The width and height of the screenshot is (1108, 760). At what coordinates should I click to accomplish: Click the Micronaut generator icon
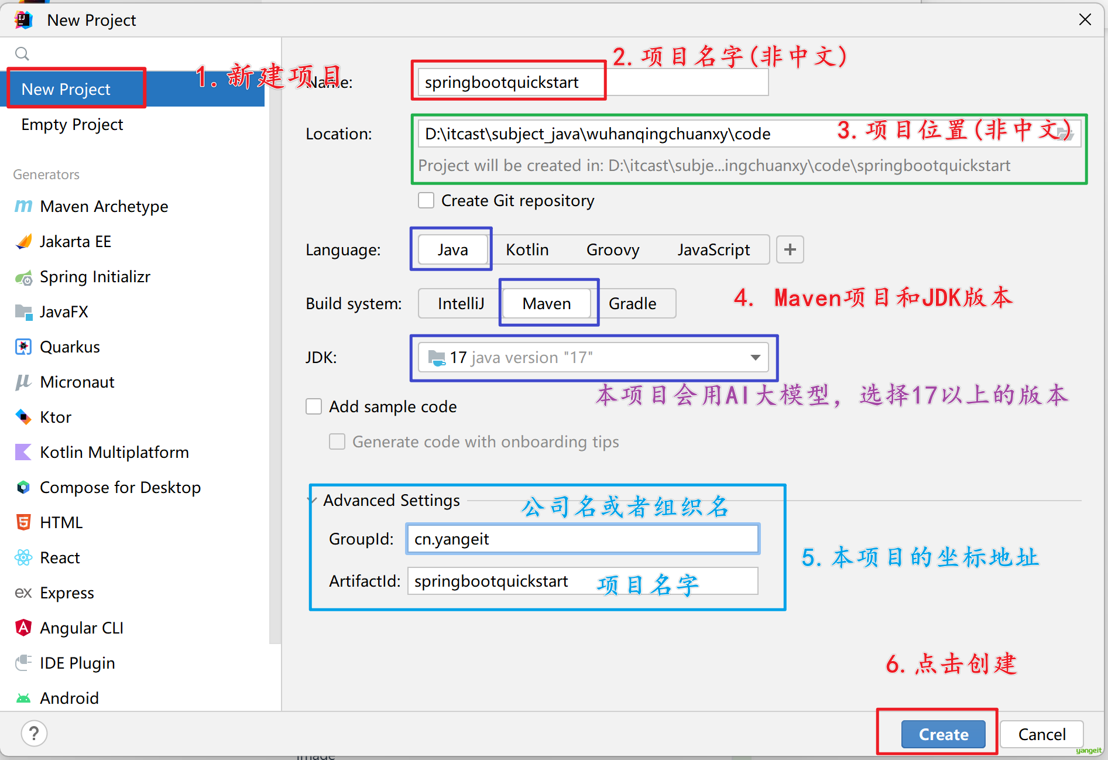click(x=23, y=382)
